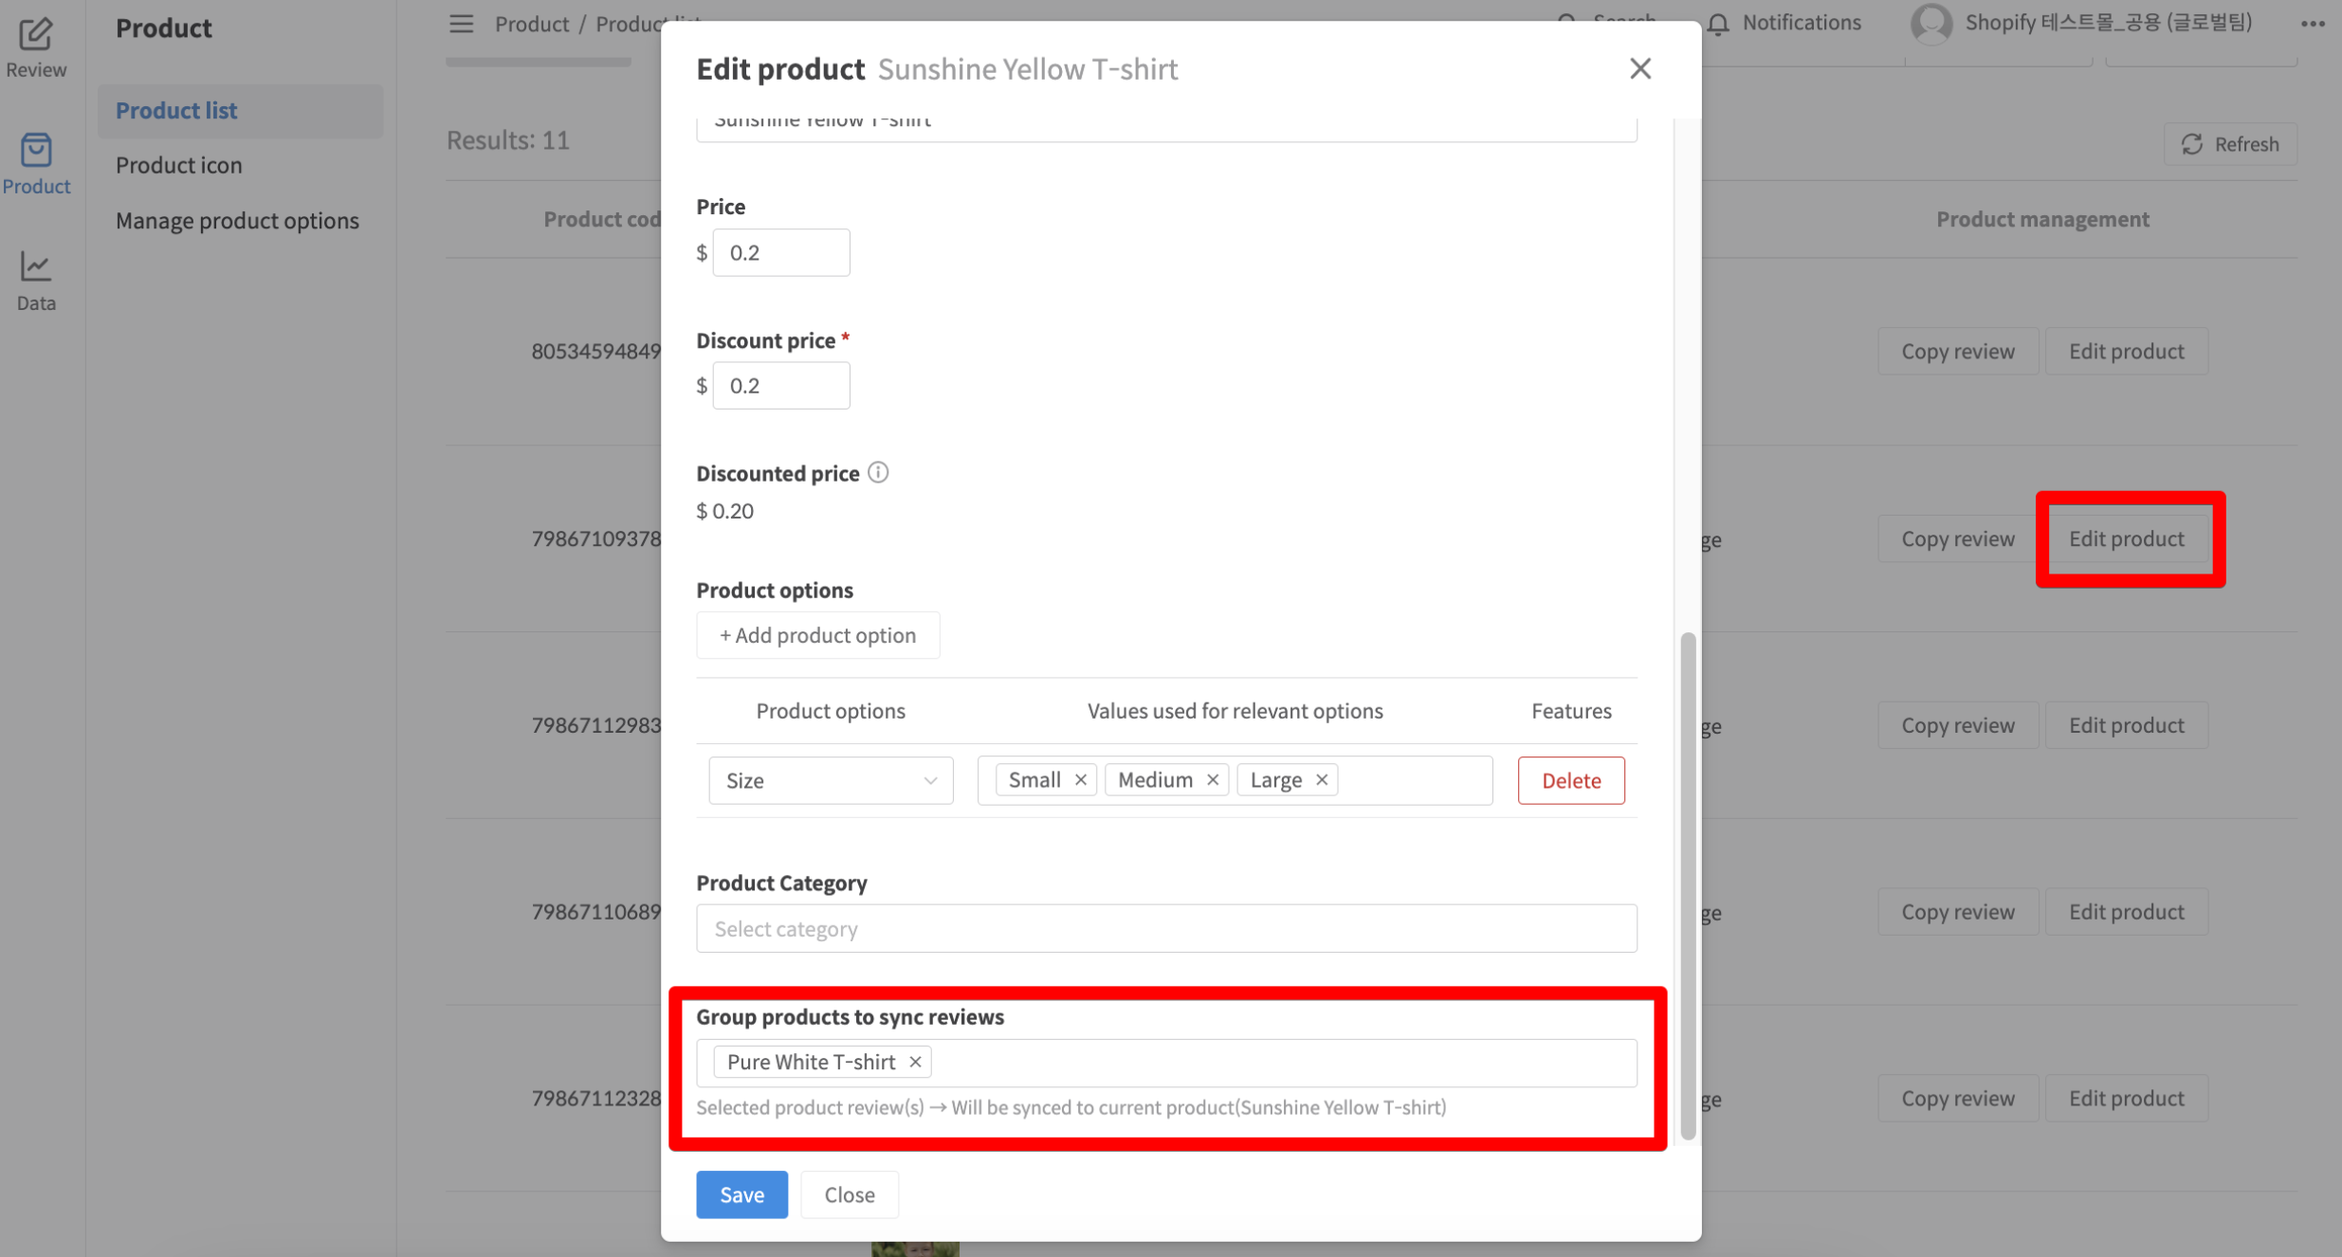Click the Product shopping bag icon
The width and height of the screenshot is (2342, 1257).
pos(36,151)
